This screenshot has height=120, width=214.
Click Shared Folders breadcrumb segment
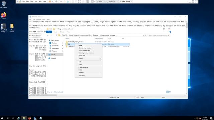point(80,35)
